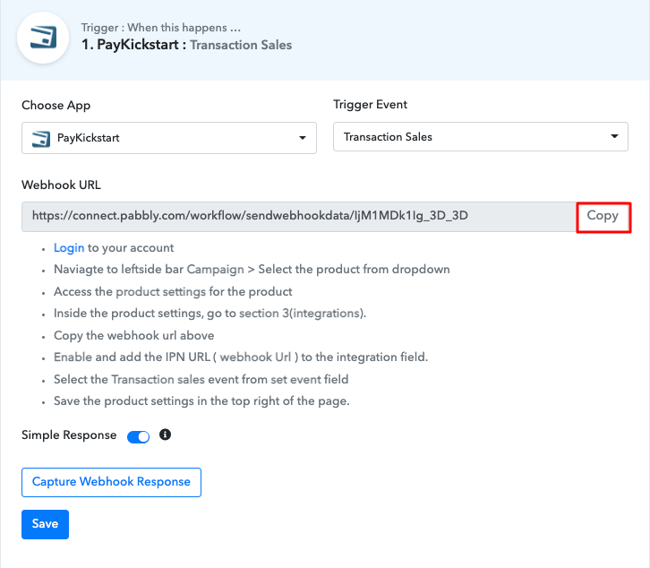The image size is (650, 568).
Task: Click the 'Choose App' label
Action: pyautogui.click(x=56, y=106)
